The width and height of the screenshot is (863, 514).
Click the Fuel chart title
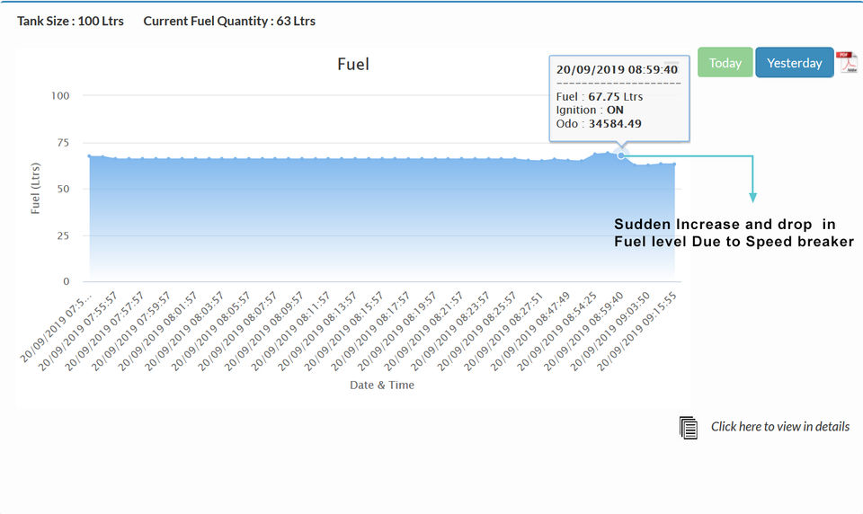click(352, 65)
